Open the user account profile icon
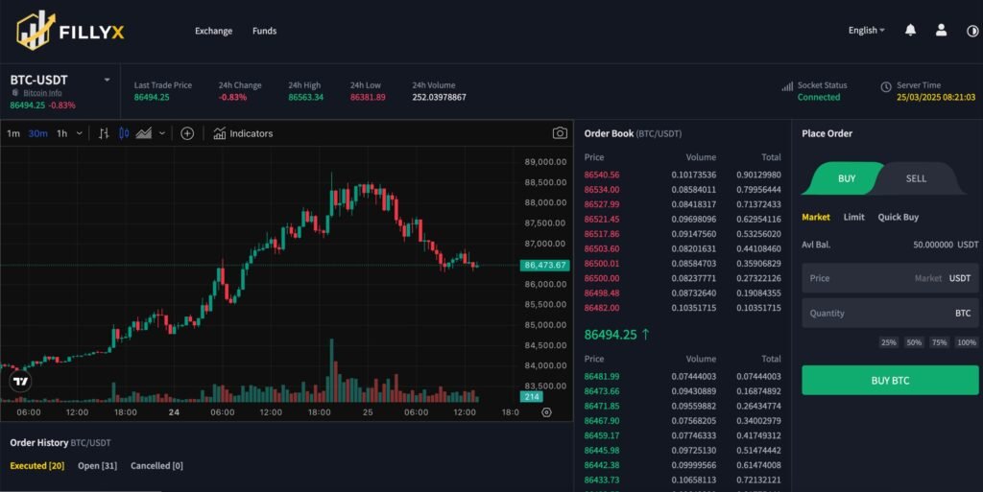Screen dimensions: 983x492 pos(941,31)
